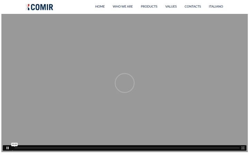Go to the WHO WE ARE page

122,7
